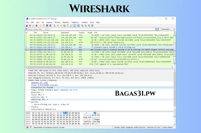The height and width of the screenshot is (133, 201).
Task: Open the Statistics menu
Action: click(x=66, y=22)
